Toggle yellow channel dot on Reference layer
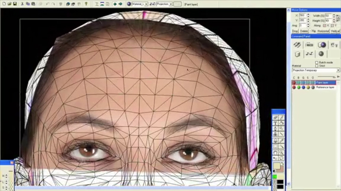The width and height of the screenshot is (341, 191). pyautogui.click(x=308, y=87)
